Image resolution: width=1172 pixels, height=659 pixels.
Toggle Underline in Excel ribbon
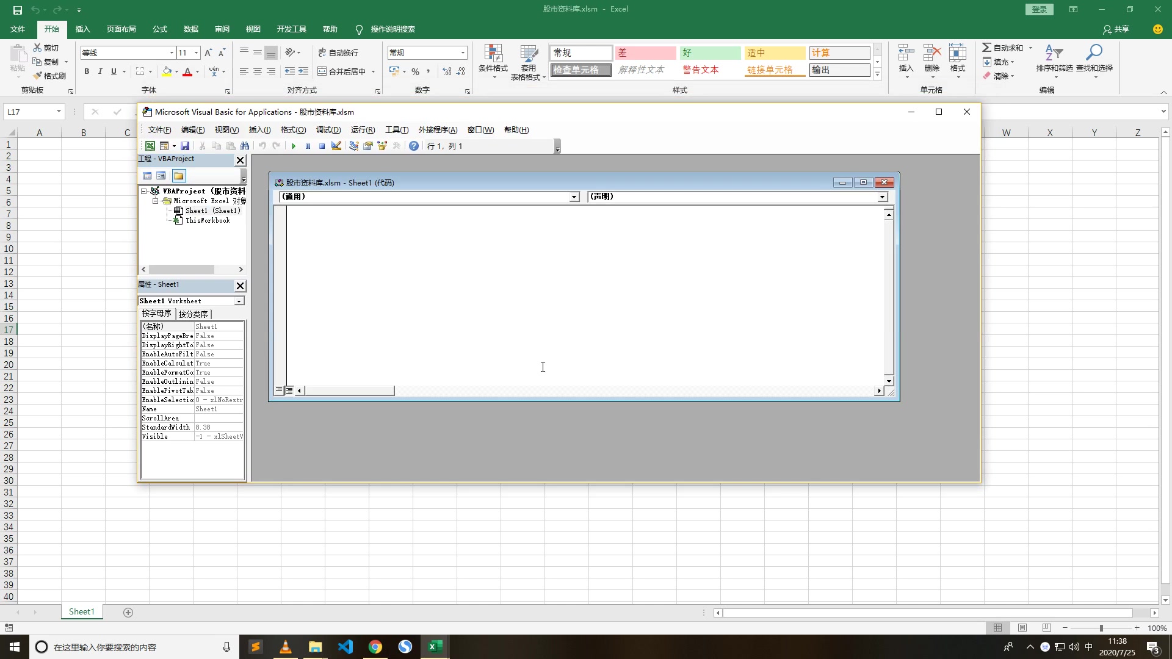pyautogui.click(x=114, y=71)
